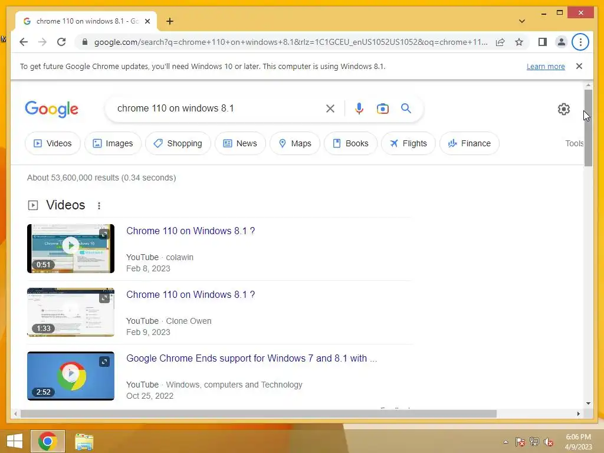This screenshot has width=604, height=453.
Task: Expand preview on the 2:52 video
Action: [x=104, y=362]
